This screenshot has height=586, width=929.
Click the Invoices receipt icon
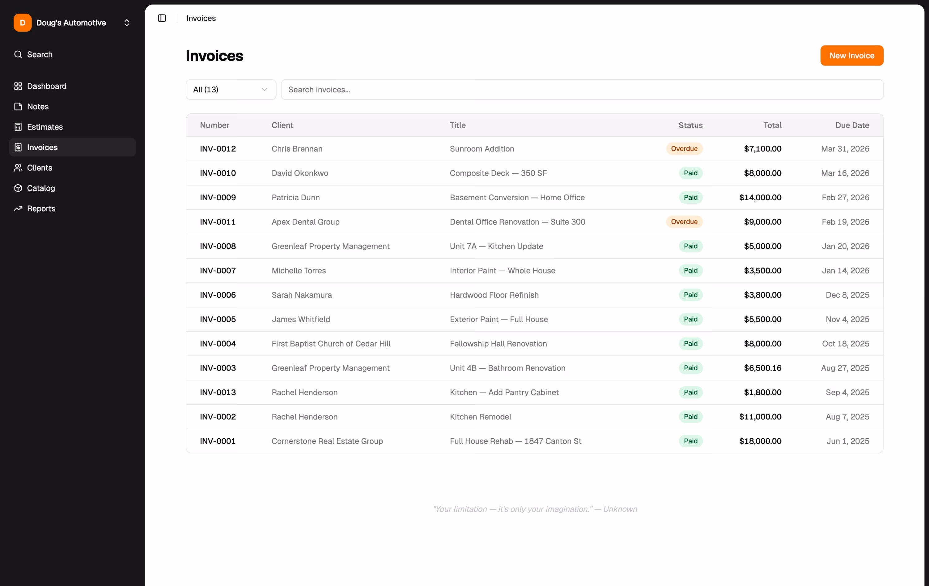pos(18,147)
